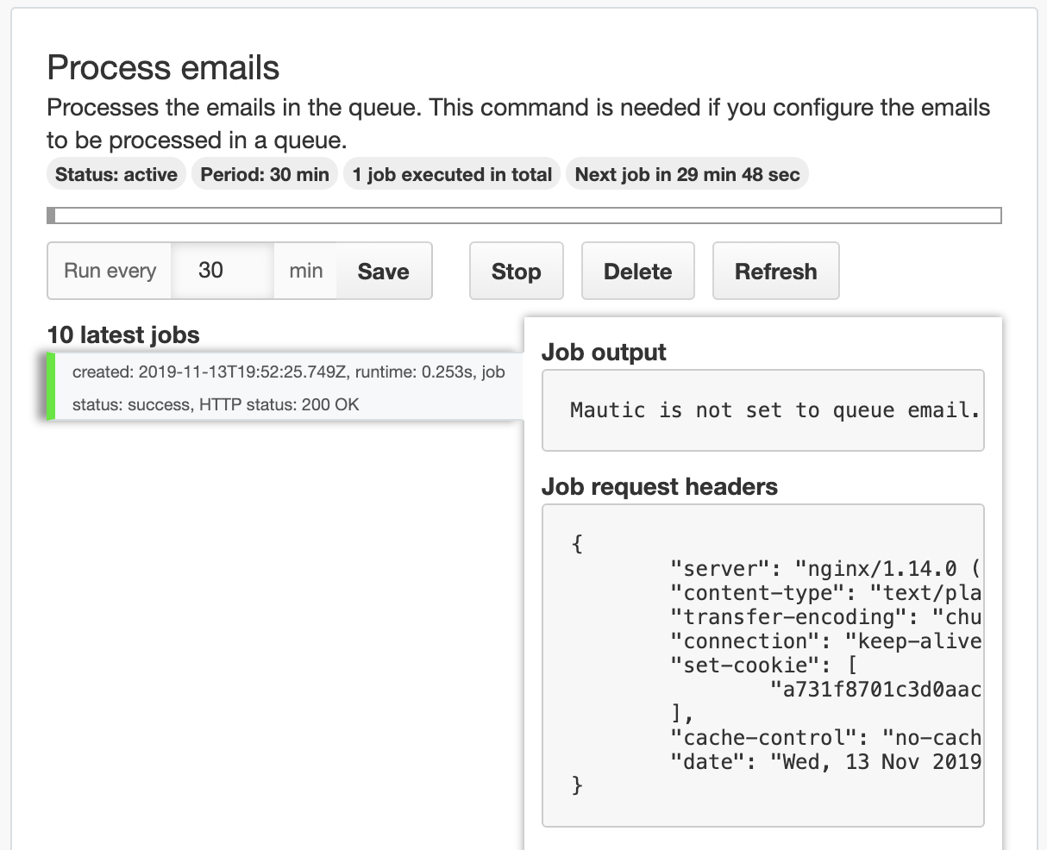Select the 10 latest jobs heading
Image resolution: width=1047 pixels, height=850 pixels.
(x=123, y=334)
